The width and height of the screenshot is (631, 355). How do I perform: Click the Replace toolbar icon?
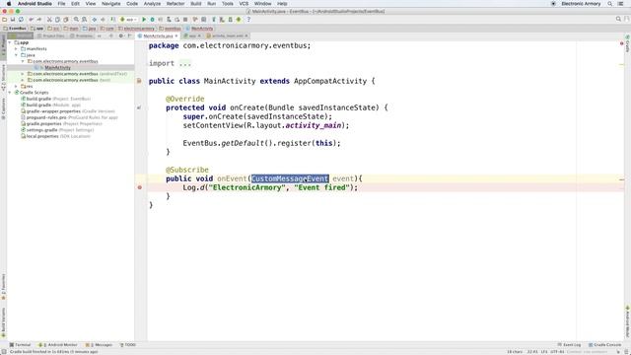coord(84,20)
